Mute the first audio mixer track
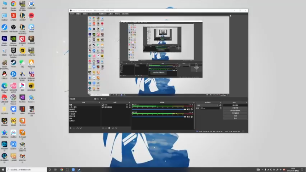 click(188, 109)
